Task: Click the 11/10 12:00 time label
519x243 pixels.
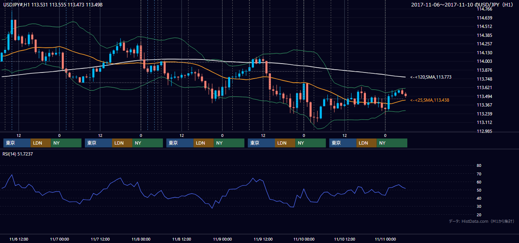Action: (344, 239)
